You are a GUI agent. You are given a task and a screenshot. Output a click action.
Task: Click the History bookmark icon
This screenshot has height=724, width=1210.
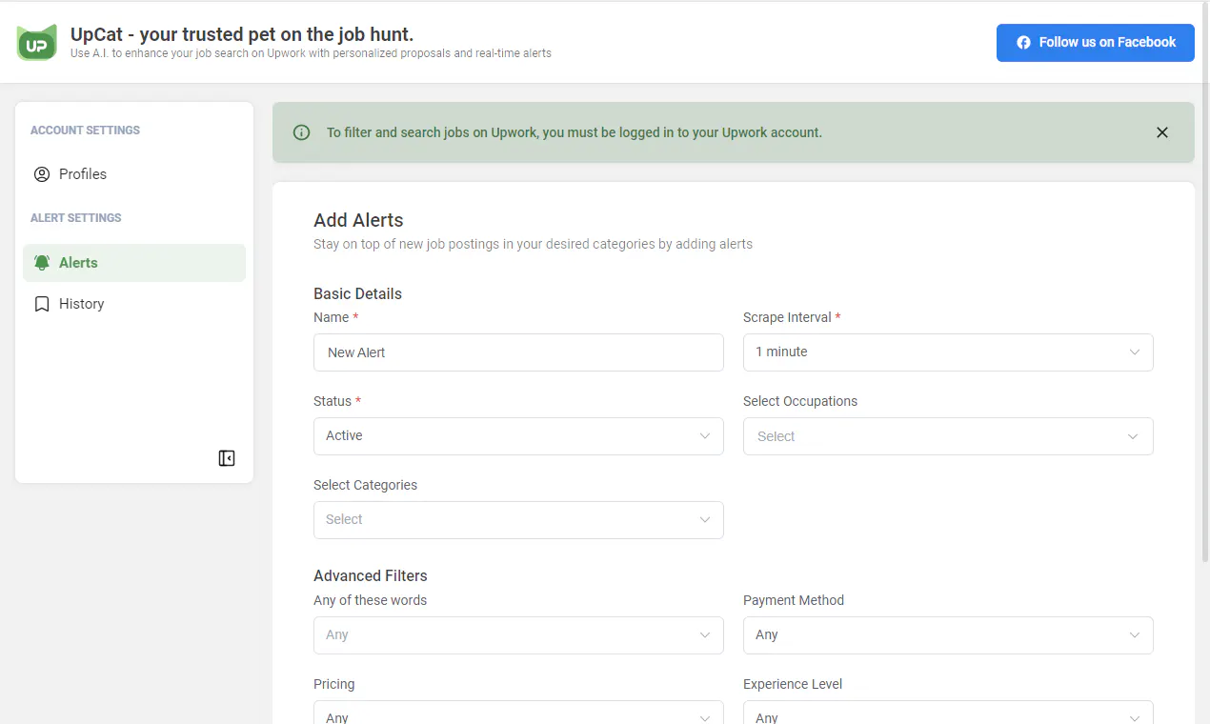(x=42, y=304)
